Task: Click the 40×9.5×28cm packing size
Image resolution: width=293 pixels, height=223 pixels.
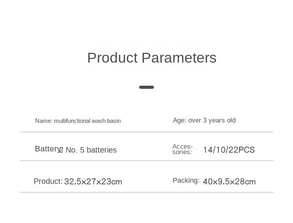Action: (x=229, y=182)
